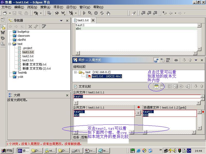206x154 pixels.
Task: Open the 搜索(A) menu
Action: 45,7
